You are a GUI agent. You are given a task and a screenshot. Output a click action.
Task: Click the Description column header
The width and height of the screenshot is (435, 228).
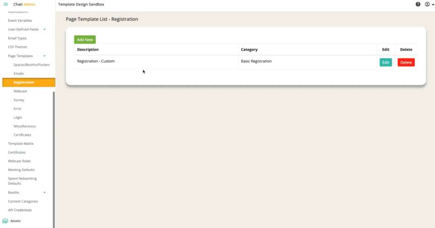[x=88, y=50]
